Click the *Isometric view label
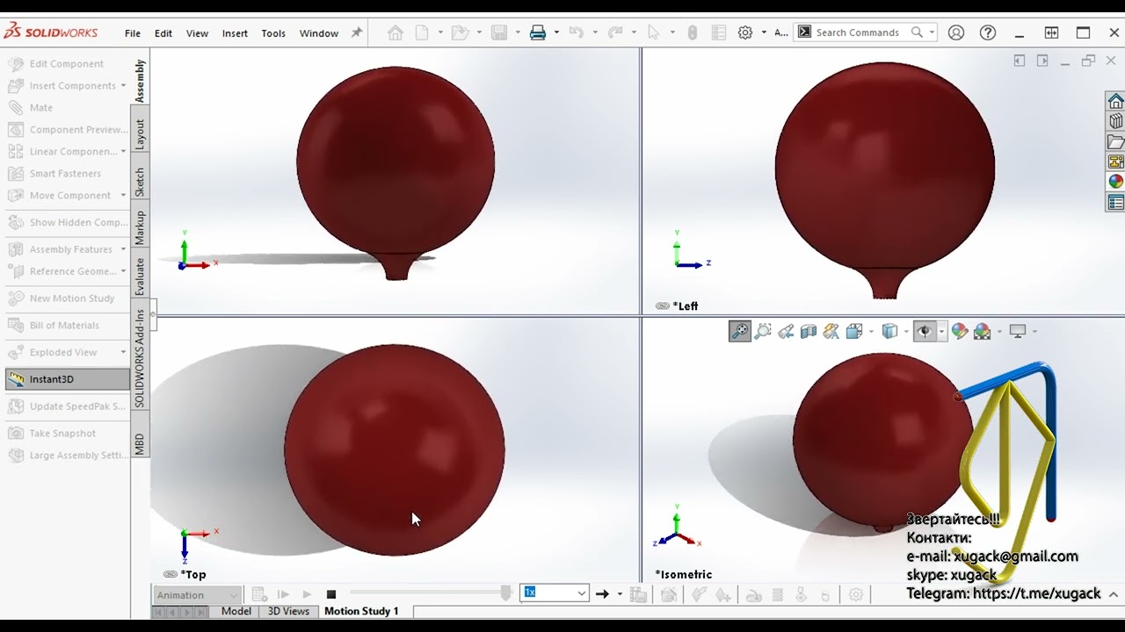The width and height of the screenshot is (1125, 632). (x=684, y=574)
